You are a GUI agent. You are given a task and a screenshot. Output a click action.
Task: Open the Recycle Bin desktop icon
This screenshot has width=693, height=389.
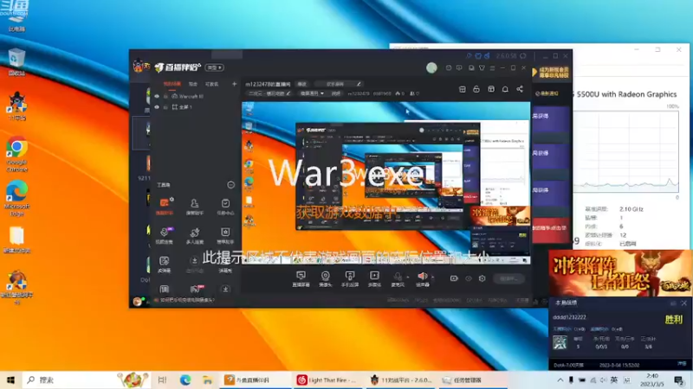(x=16, y=61)
